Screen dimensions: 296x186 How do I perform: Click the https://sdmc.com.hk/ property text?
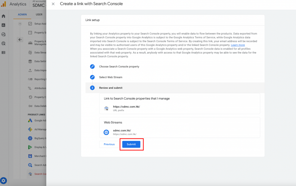(x=126, y=107)
